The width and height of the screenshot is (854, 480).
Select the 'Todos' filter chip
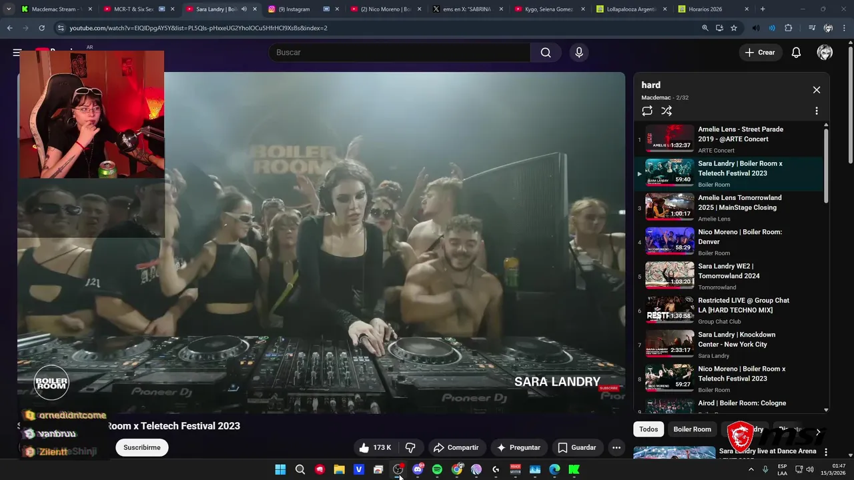coord(649,429)
